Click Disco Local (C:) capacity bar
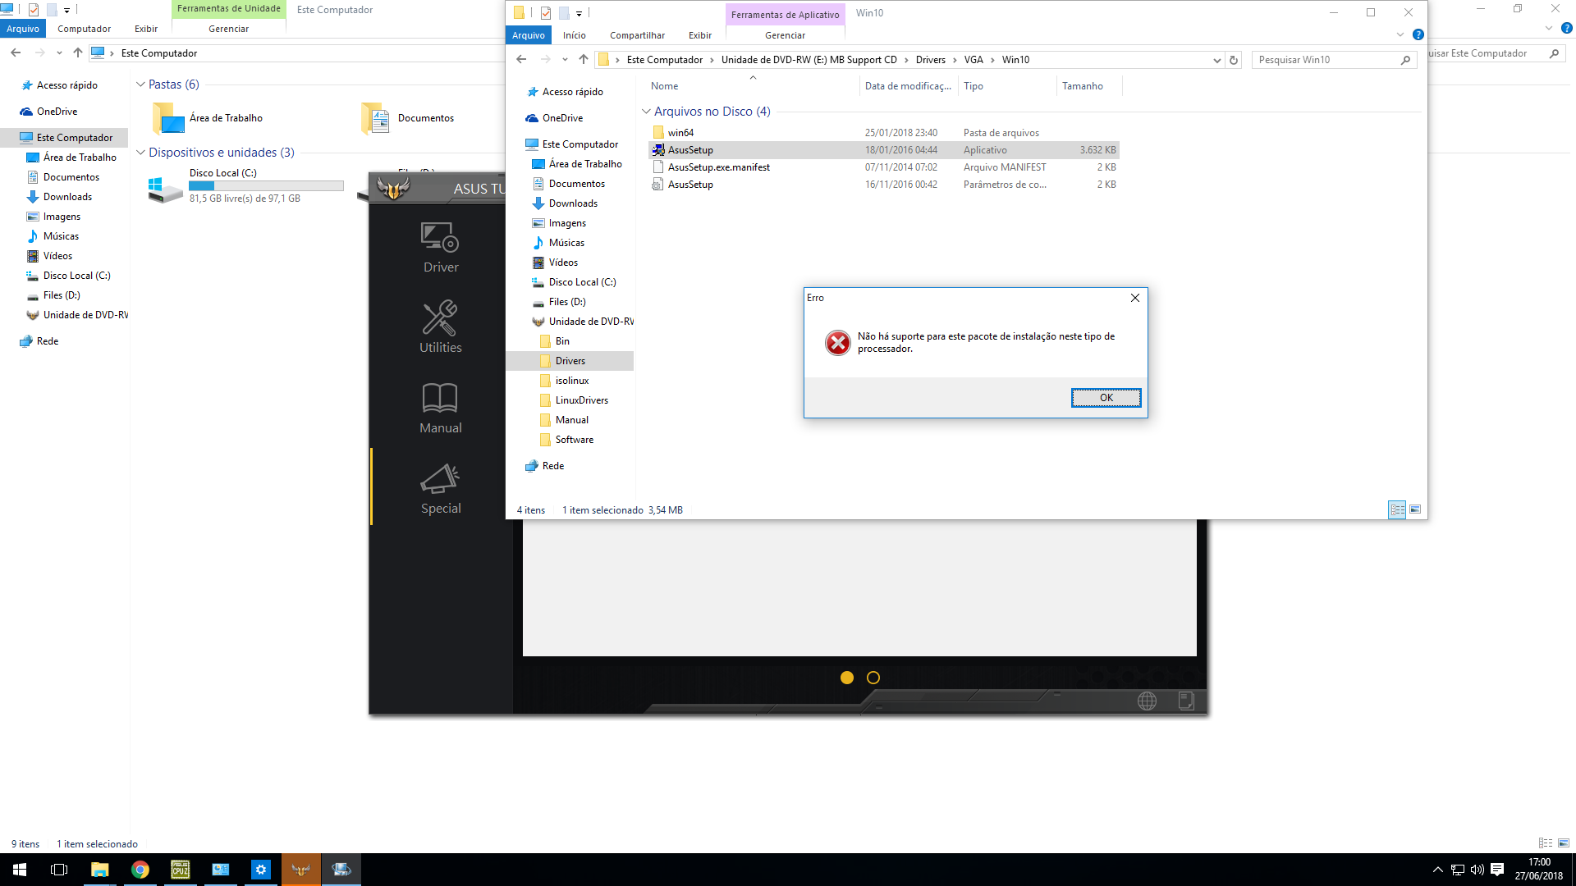The width and height of the screenshot is (1576, 886). [x=266, y=186]
